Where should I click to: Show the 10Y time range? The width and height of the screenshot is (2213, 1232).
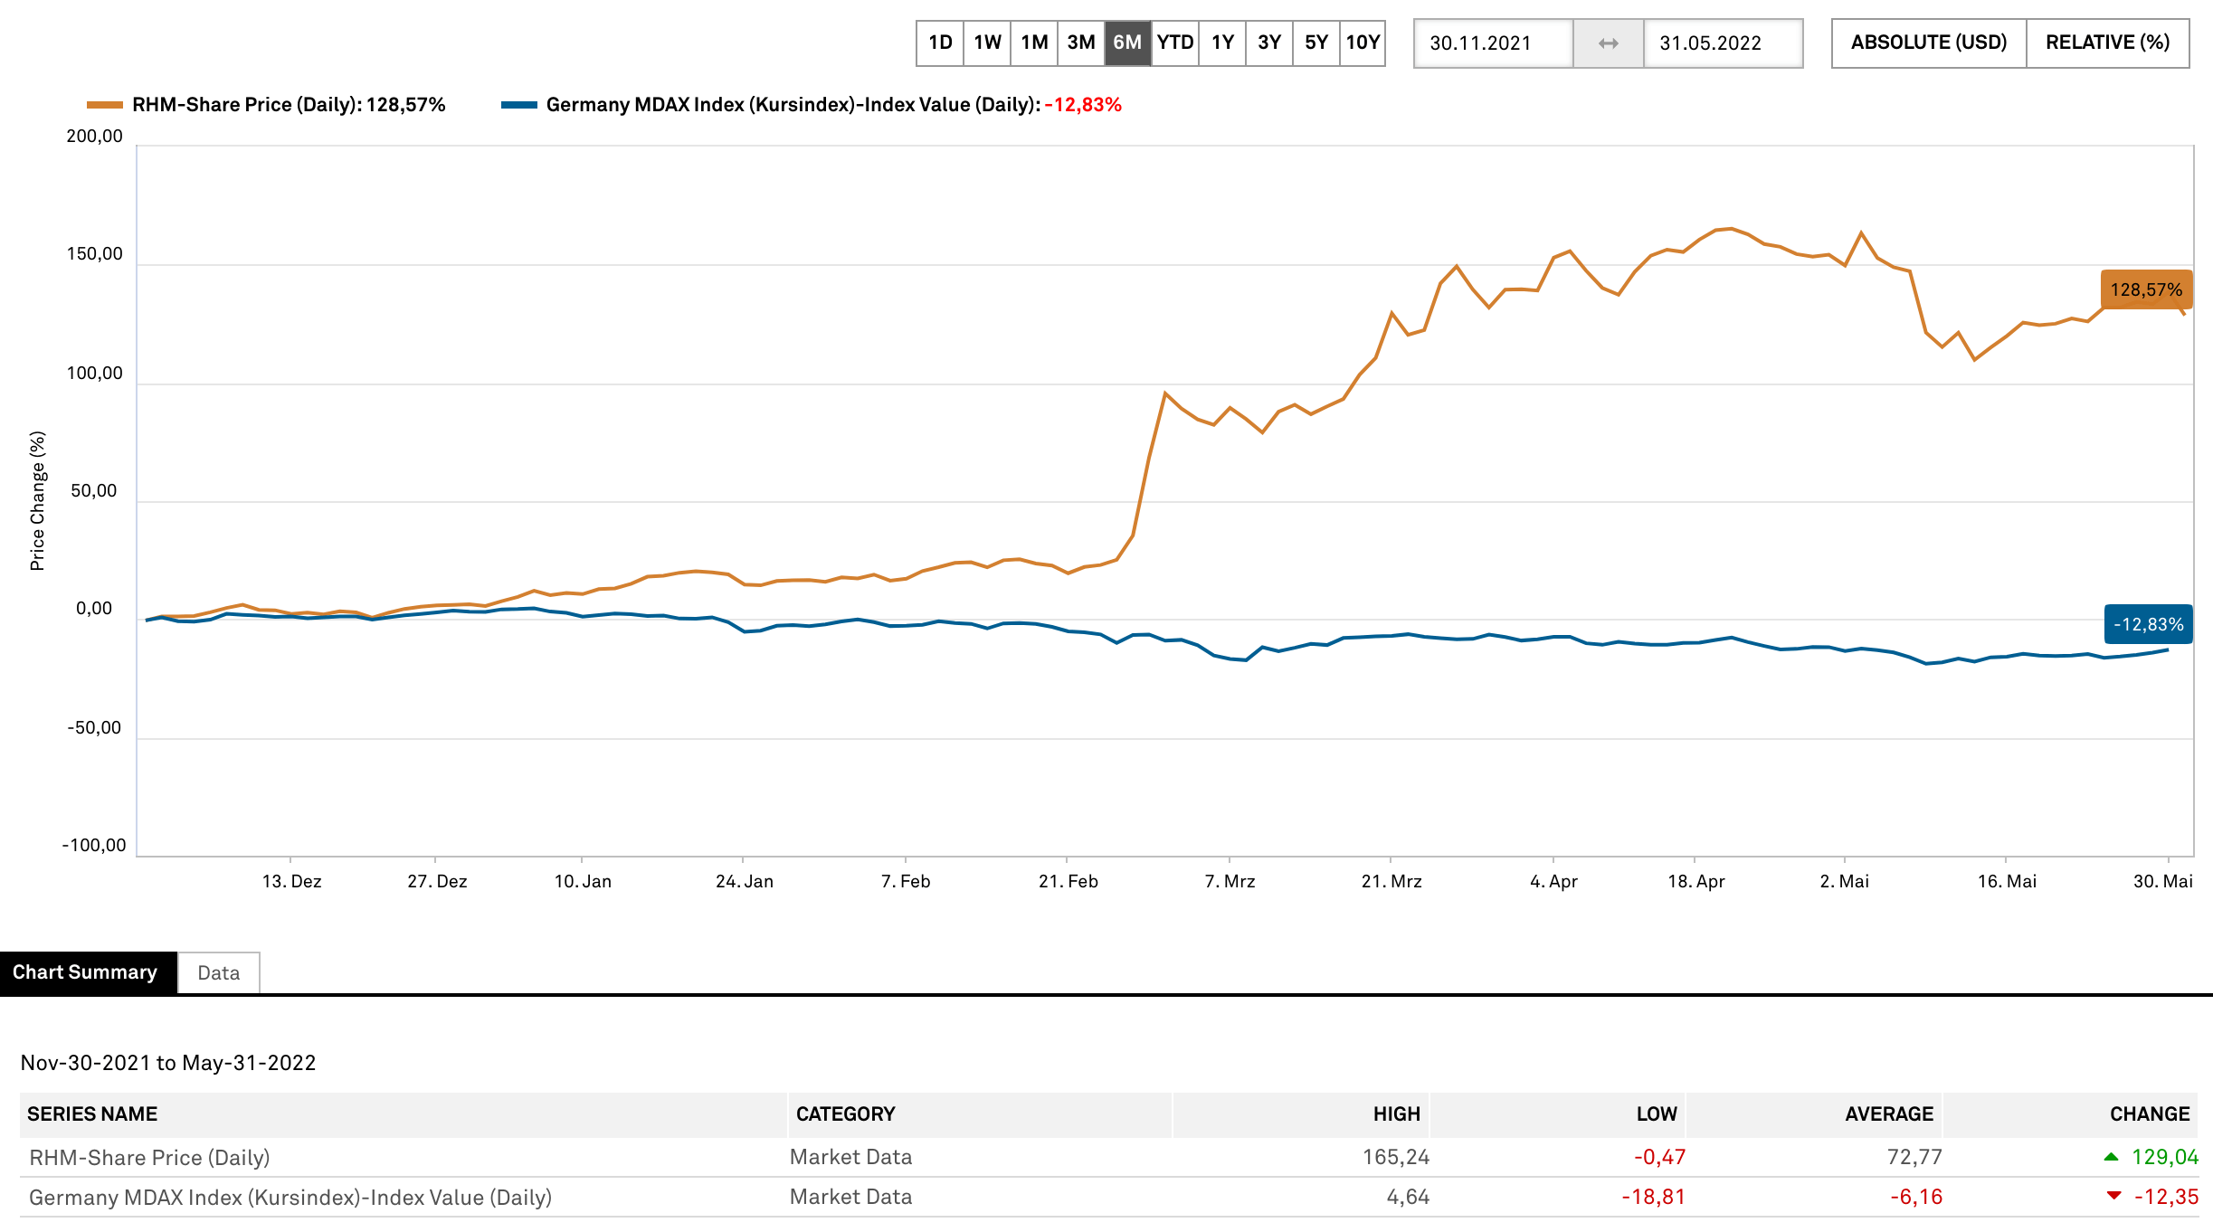click(1363, 43)
